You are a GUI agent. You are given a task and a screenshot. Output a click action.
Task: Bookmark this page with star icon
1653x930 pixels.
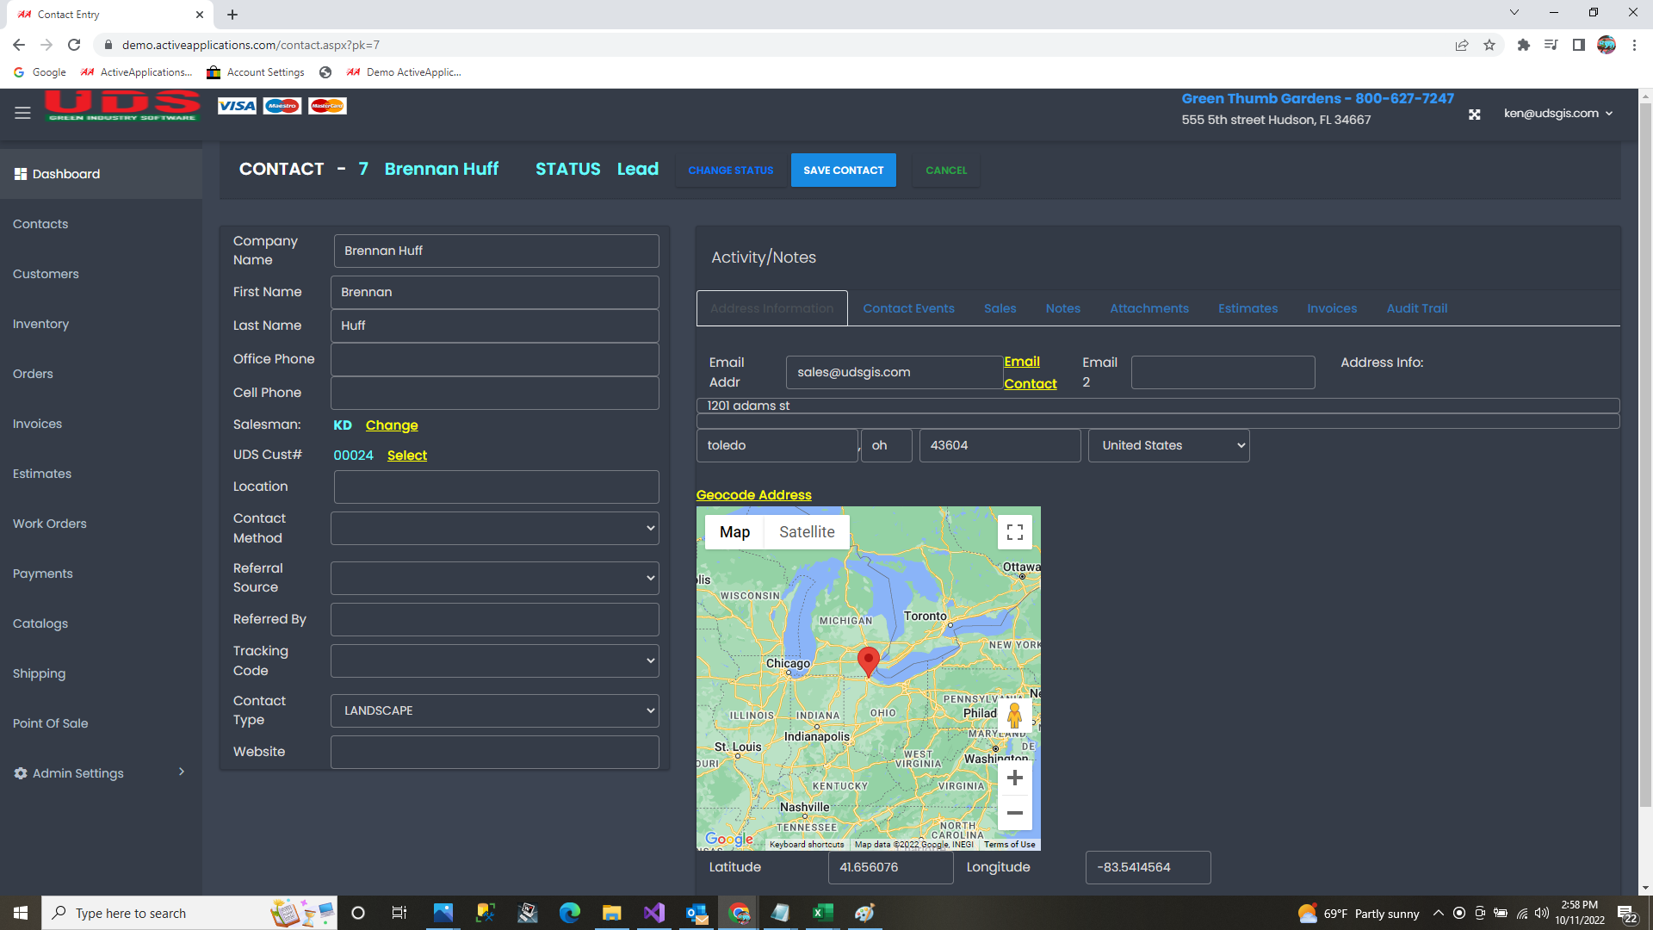click(1489, 45)
